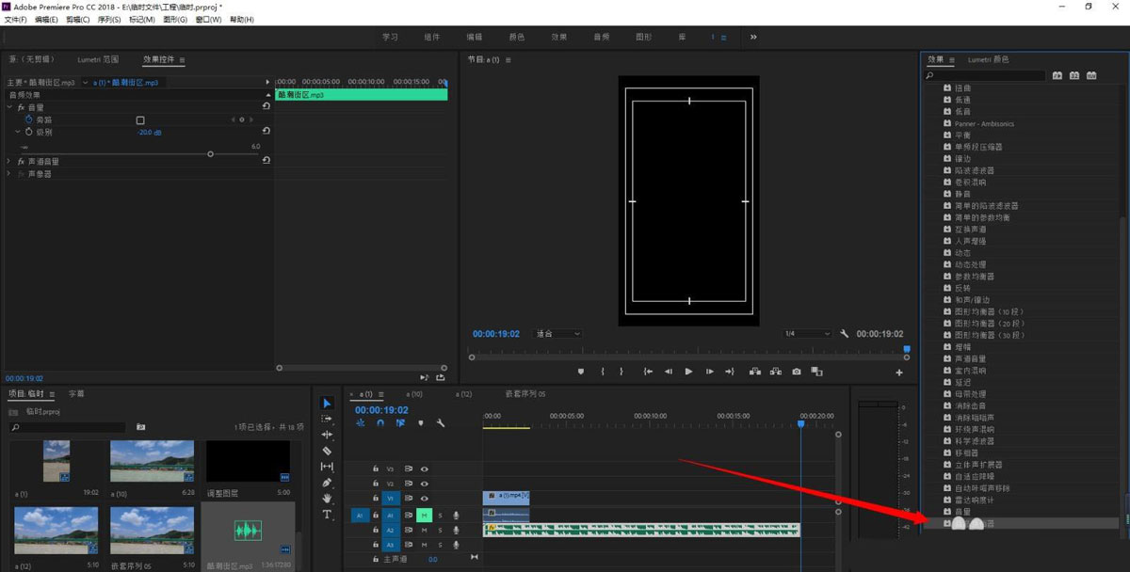Click the Export Frame camera icon
1130x572 pixels.
[x=796, y=372]
